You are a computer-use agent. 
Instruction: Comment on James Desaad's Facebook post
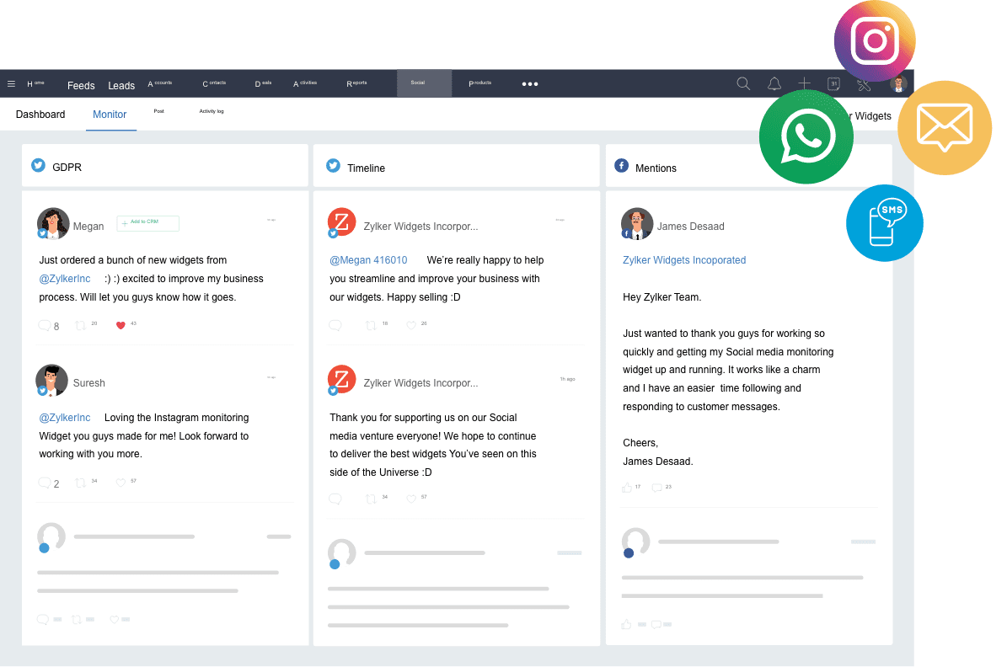[657, 488]
